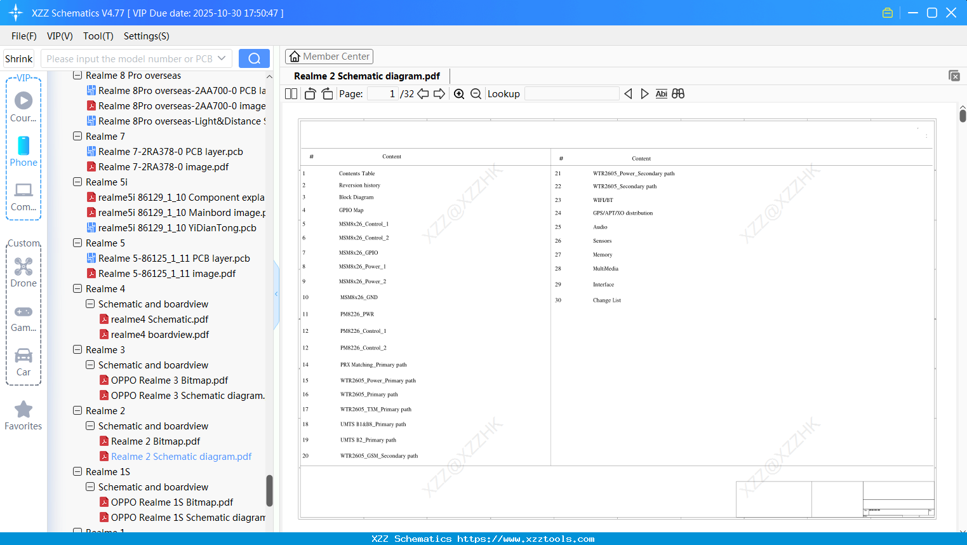Click the Shrink button
The image size is (967, 545).
click(x=19, y=58)
